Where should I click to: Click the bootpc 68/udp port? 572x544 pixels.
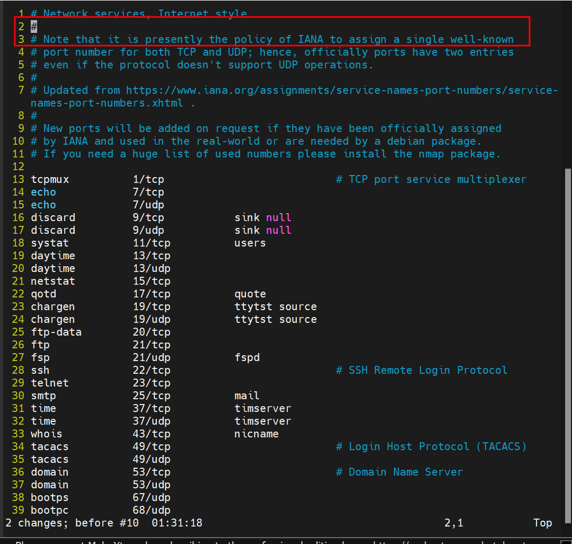151,510
